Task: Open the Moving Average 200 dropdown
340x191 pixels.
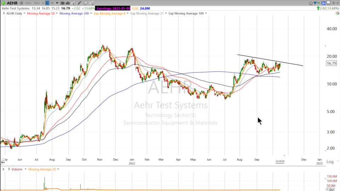Action: (91, 13)
